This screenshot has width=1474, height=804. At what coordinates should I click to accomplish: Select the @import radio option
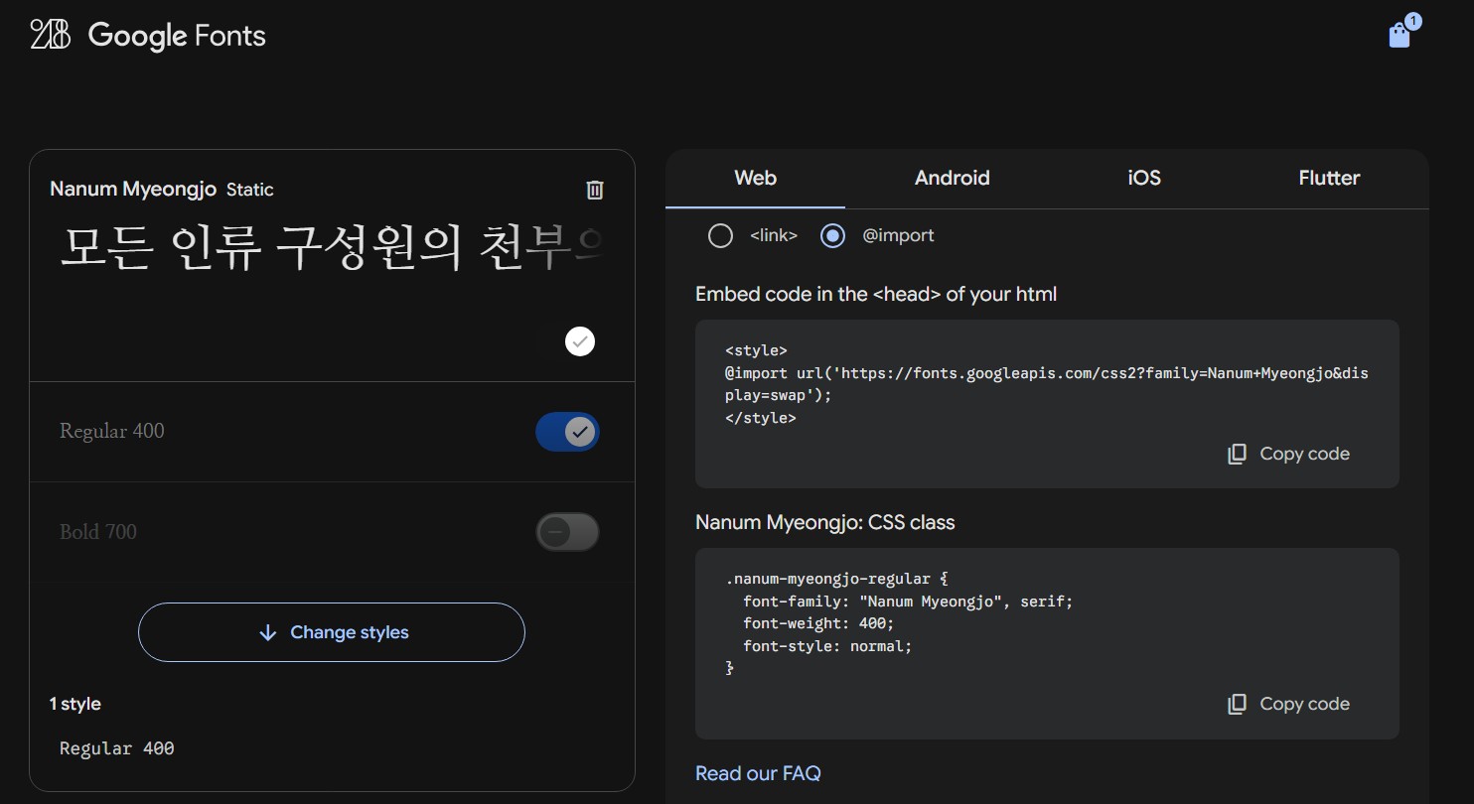tap(832, 235)
